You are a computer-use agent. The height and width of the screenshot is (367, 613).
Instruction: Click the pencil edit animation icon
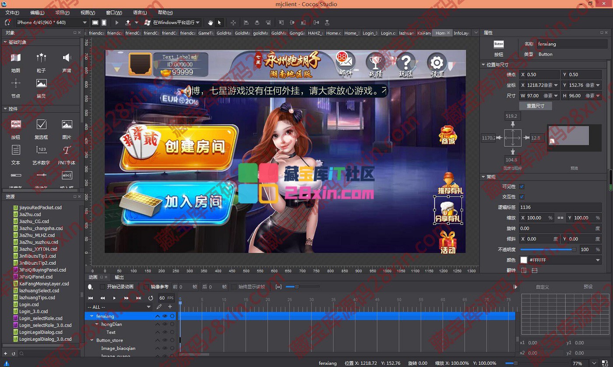pyautogui.click(x=159, y=307)
